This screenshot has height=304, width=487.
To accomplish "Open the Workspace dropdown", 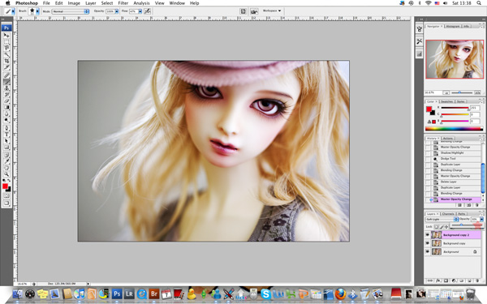I will point(272,11).
